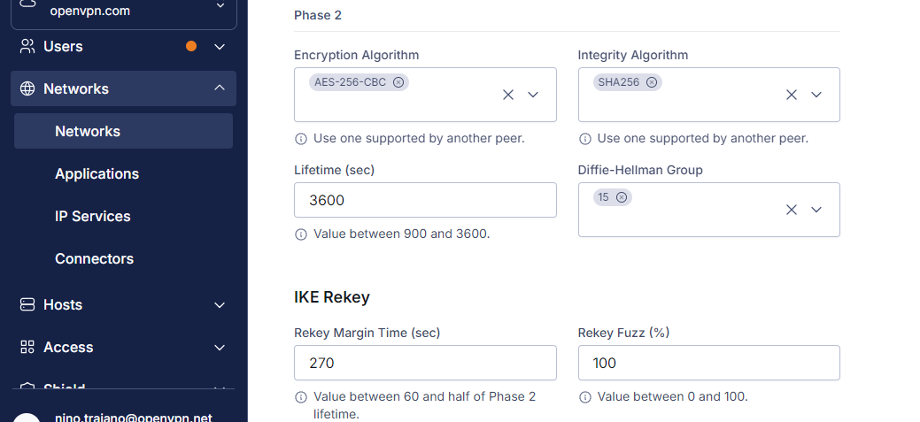Image resolution: width=920 pixels, height=422 pixels.
Task: Remove the Diffie-Hellman group 15 tag
Action: [622, 197]
